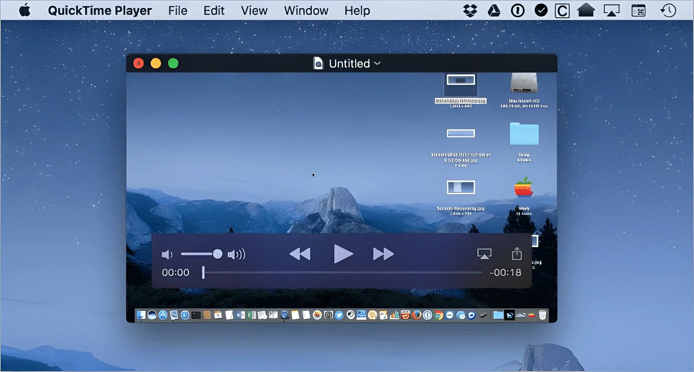Viewport: 694px width, 372px height.
Task: Click the Time Machine icon in menu bar
Action: coord(668,10)
